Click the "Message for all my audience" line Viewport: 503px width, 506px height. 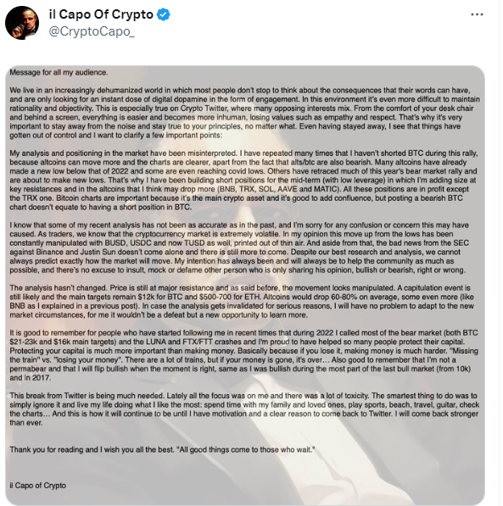(59, 72)
